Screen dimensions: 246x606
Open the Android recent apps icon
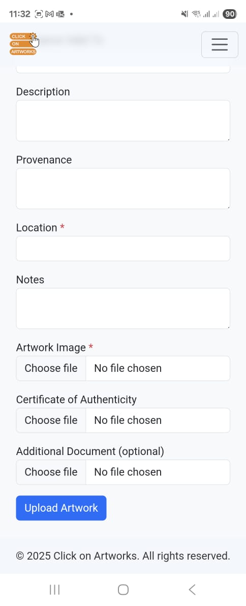[55, 589]
